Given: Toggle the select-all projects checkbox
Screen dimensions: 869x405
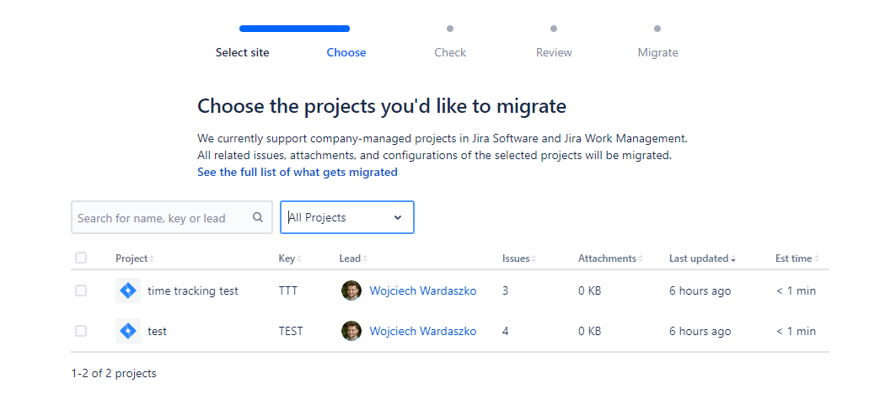Looking at the screenshot, I should (x=81, y=258).
